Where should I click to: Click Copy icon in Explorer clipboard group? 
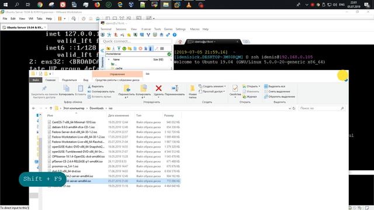click(66, 88)
